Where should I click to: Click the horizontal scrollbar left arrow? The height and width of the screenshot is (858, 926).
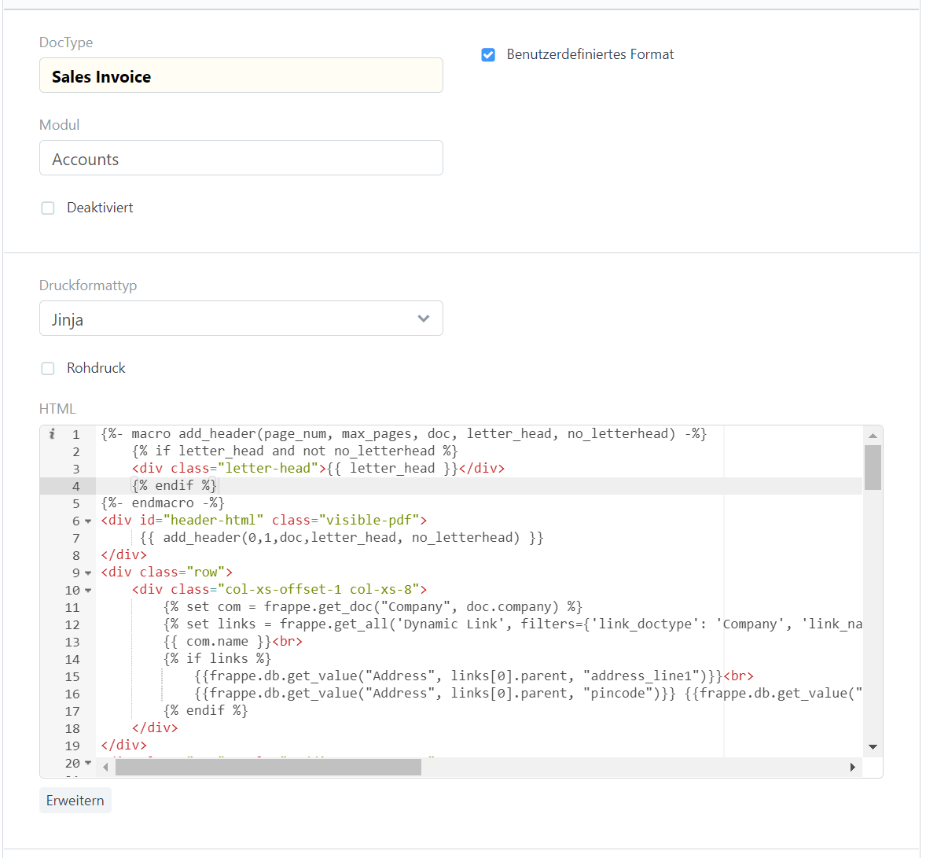point(105,768)
